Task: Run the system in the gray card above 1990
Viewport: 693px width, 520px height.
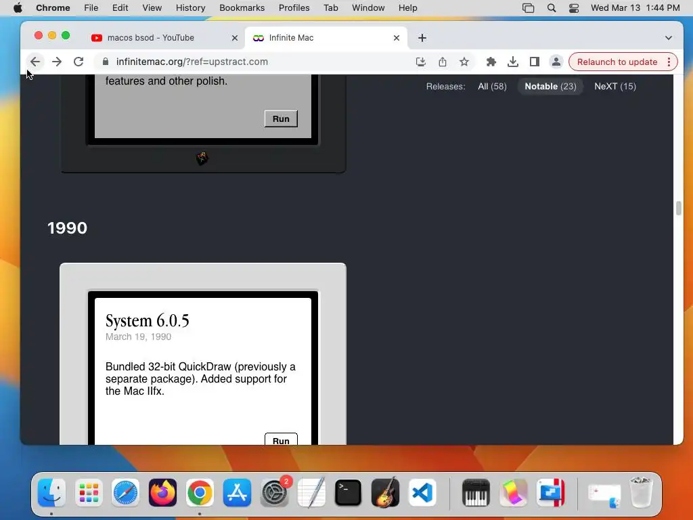Action: pos(281,118)
